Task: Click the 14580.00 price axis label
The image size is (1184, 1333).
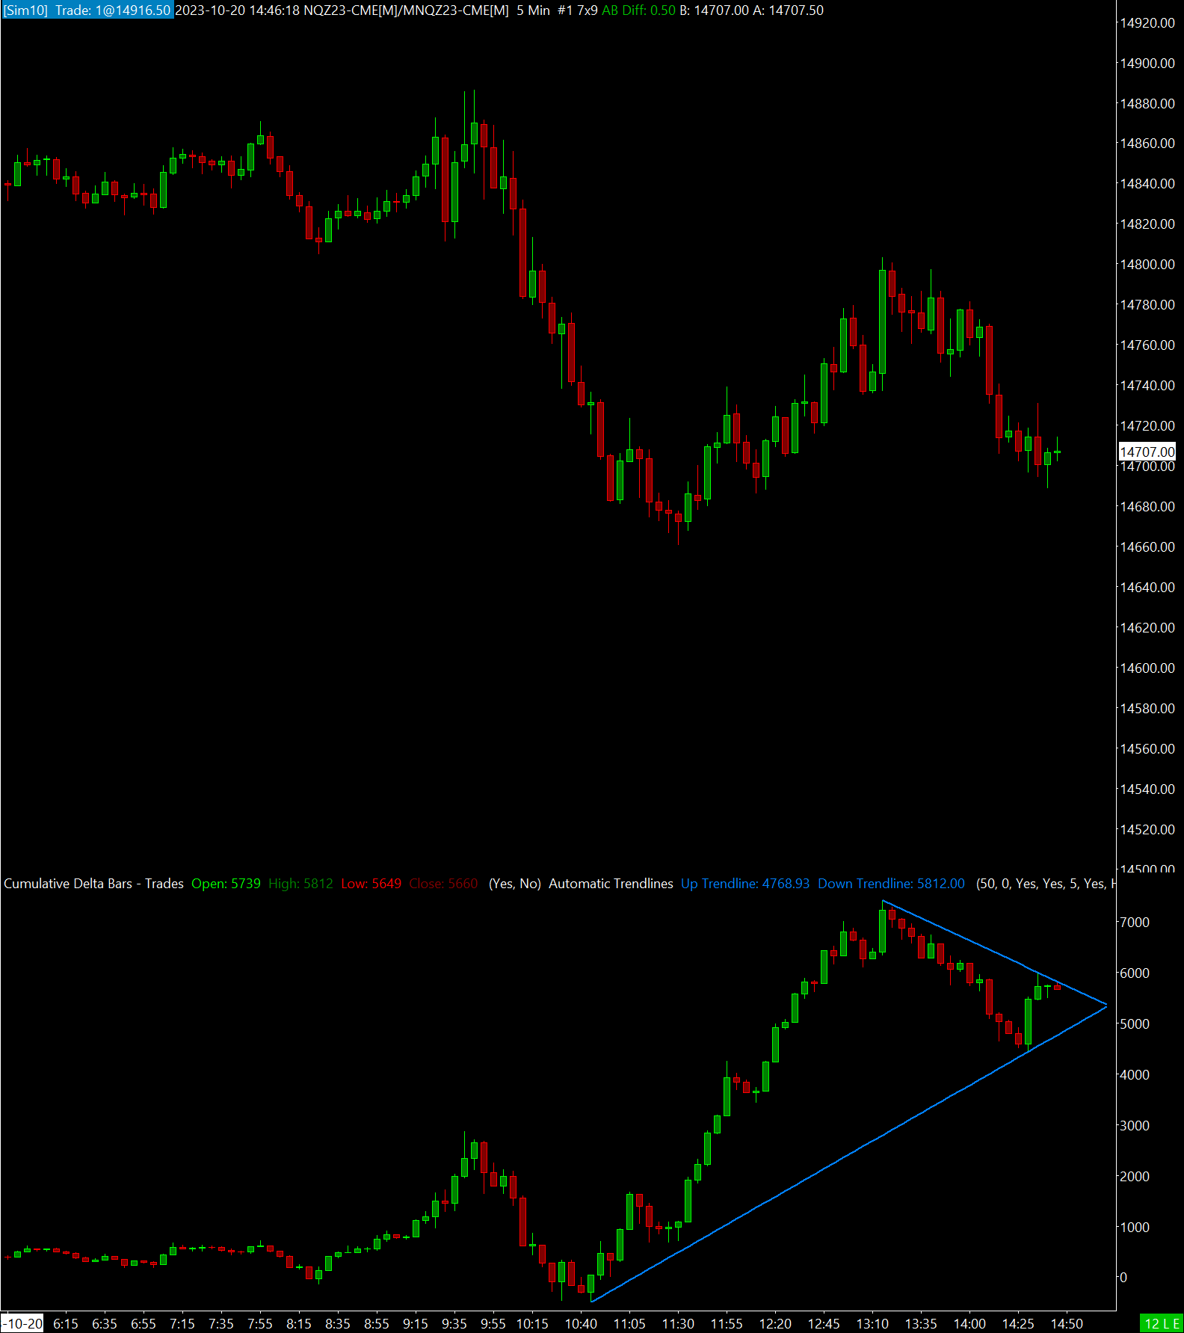Action: 1147,709
